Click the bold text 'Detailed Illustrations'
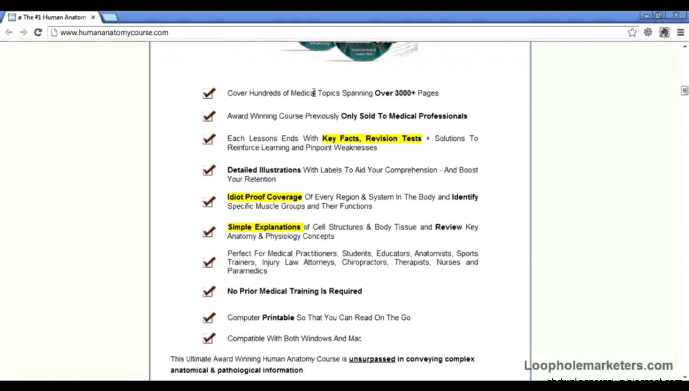Image resolution: width=689 pixels, height=391 pixels. point(264,170)
